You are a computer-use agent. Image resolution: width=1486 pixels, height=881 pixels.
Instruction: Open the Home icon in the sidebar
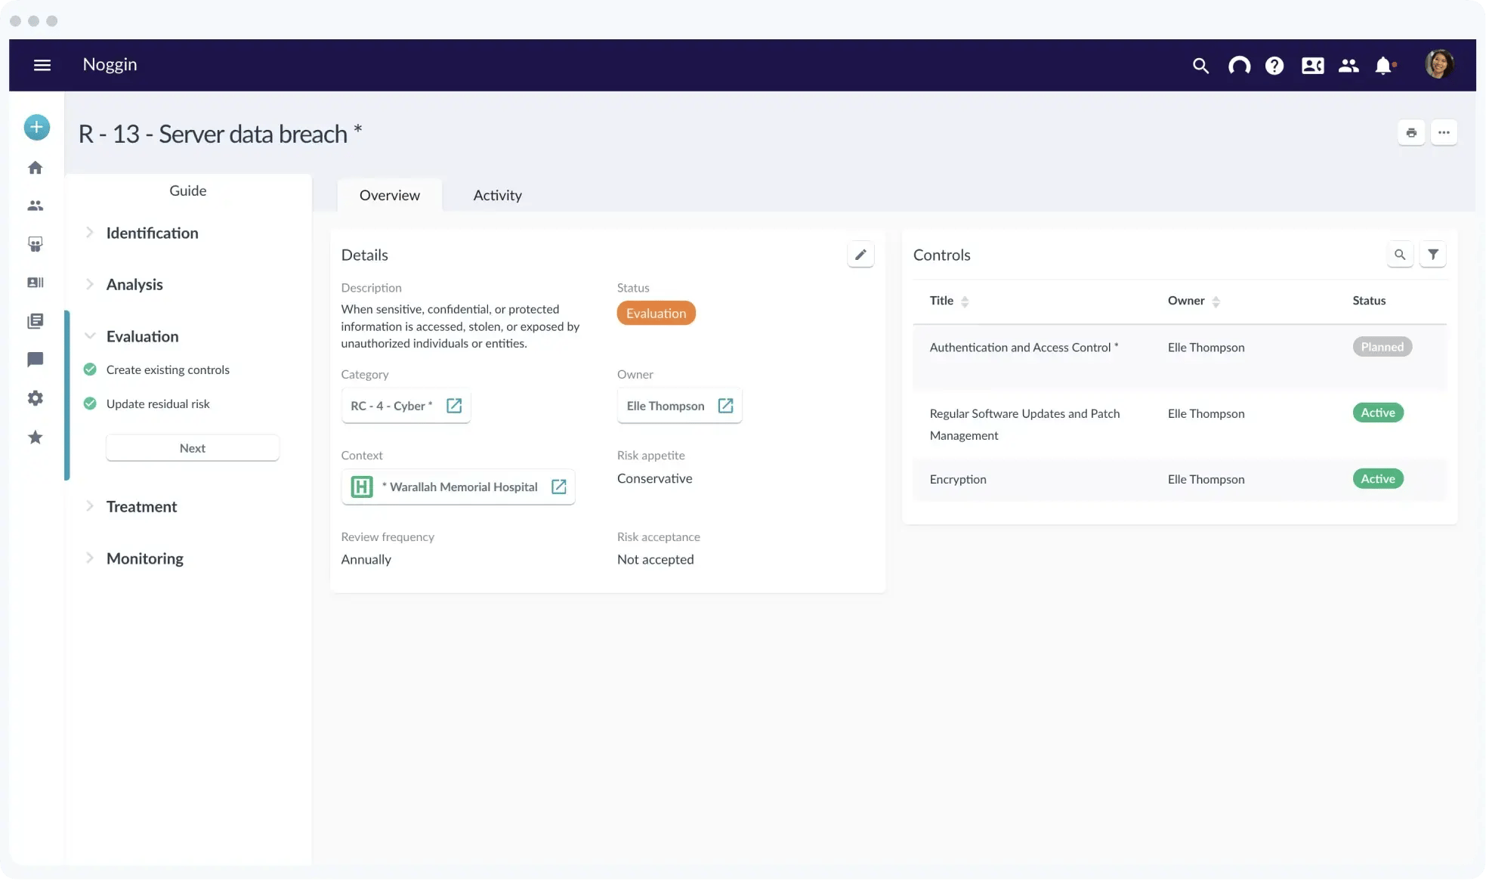(35, 167)
